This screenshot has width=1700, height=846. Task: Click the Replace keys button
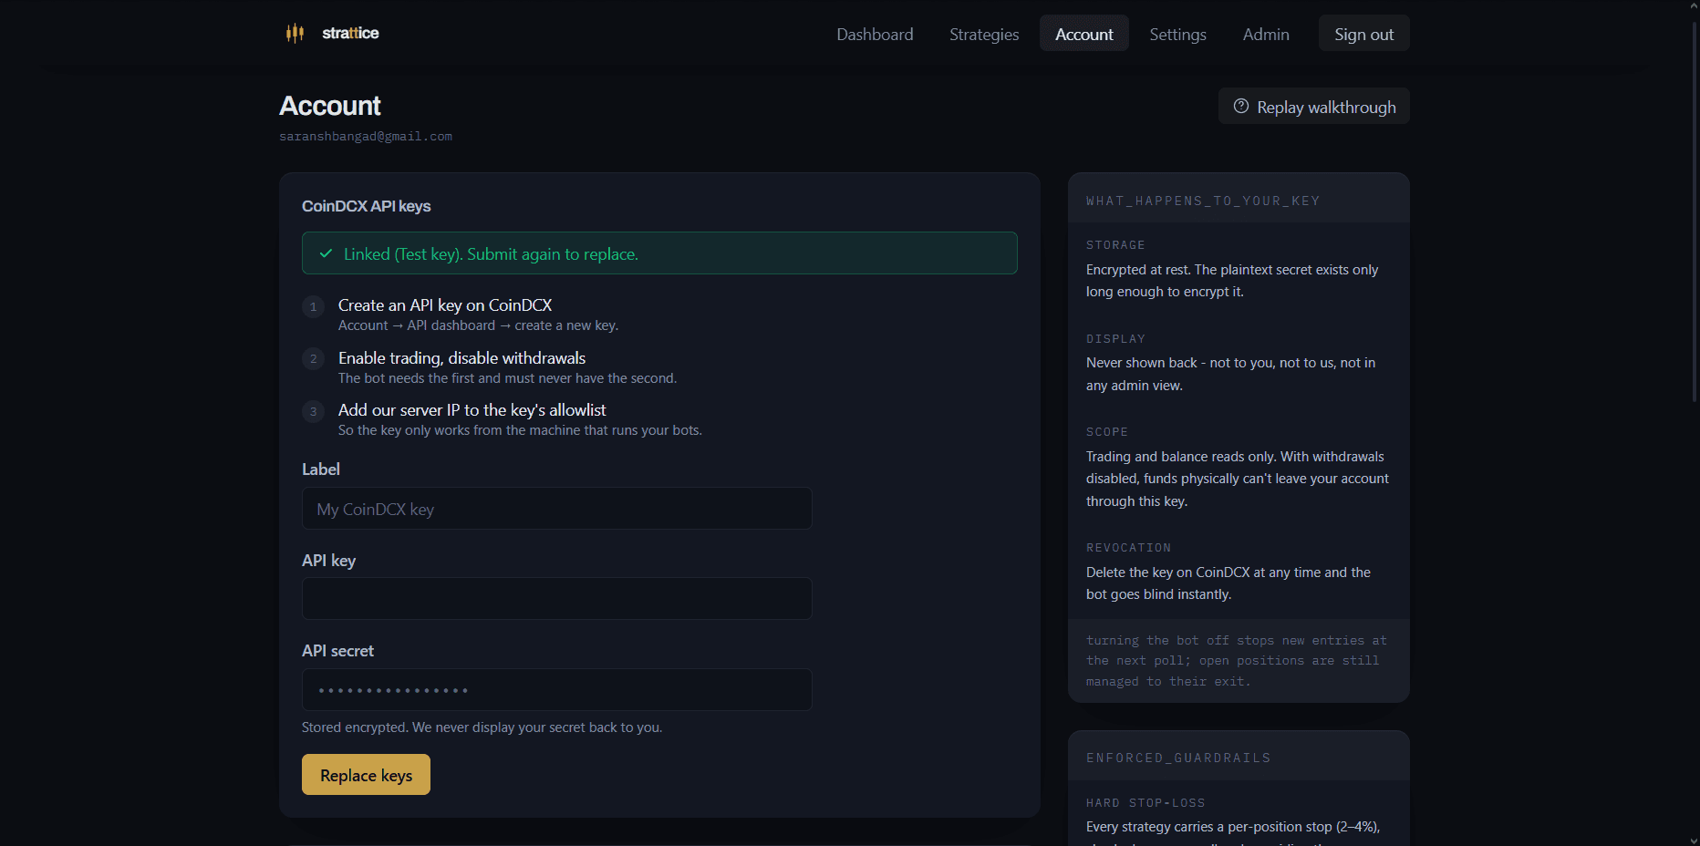pyautogui.click(x=366, y=775)
